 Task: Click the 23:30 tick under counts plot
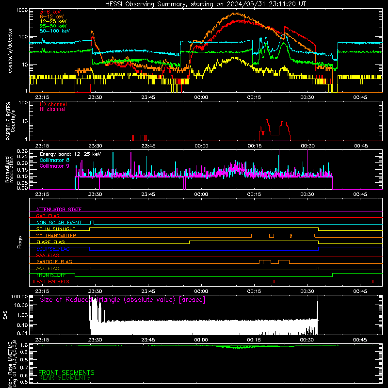[x=95, y=97]
